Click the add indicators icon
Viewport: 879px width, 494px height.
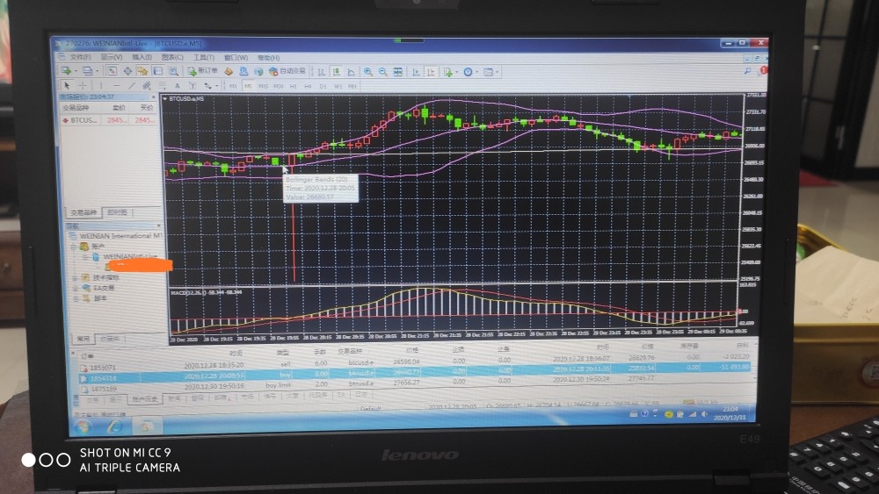coord(448,72)
